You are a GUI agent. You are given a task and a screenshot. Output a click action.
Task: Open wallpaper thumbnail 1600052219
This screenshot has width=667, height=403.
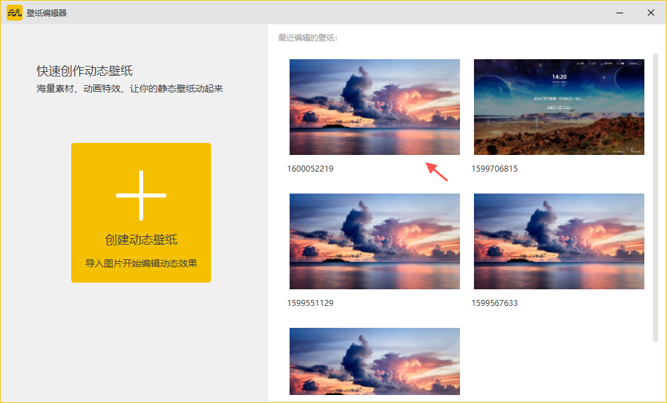point(374,107)
